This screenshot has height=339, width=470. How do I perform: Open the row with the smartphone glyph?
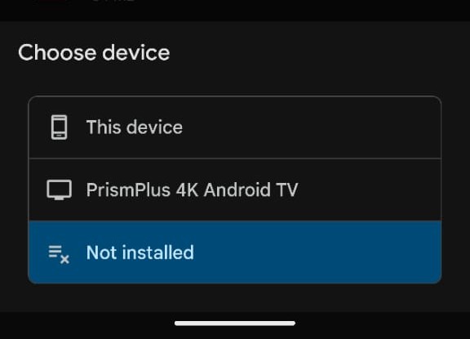click(235, 127)
